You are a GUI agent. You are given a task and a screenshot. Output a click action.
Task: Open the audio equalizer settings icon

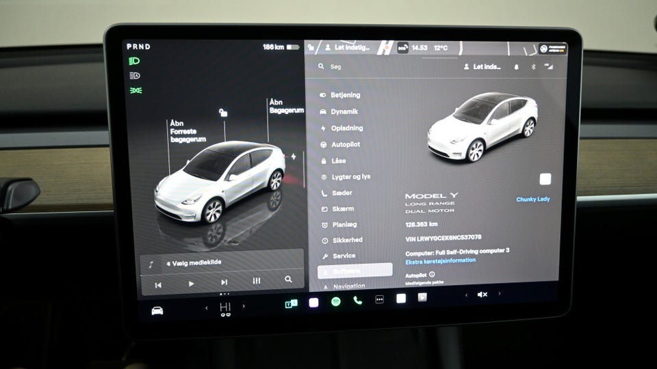click(x=257, y=281)
